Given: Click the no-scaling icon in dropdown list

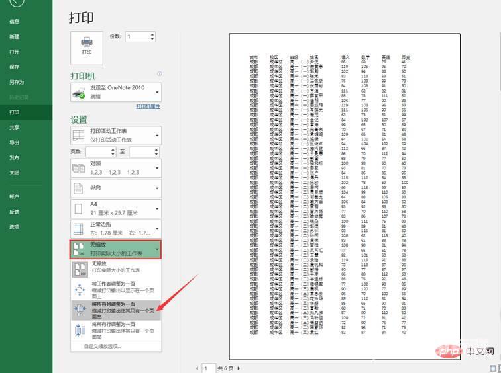Looking at the screenshot, I should [80, 269].
